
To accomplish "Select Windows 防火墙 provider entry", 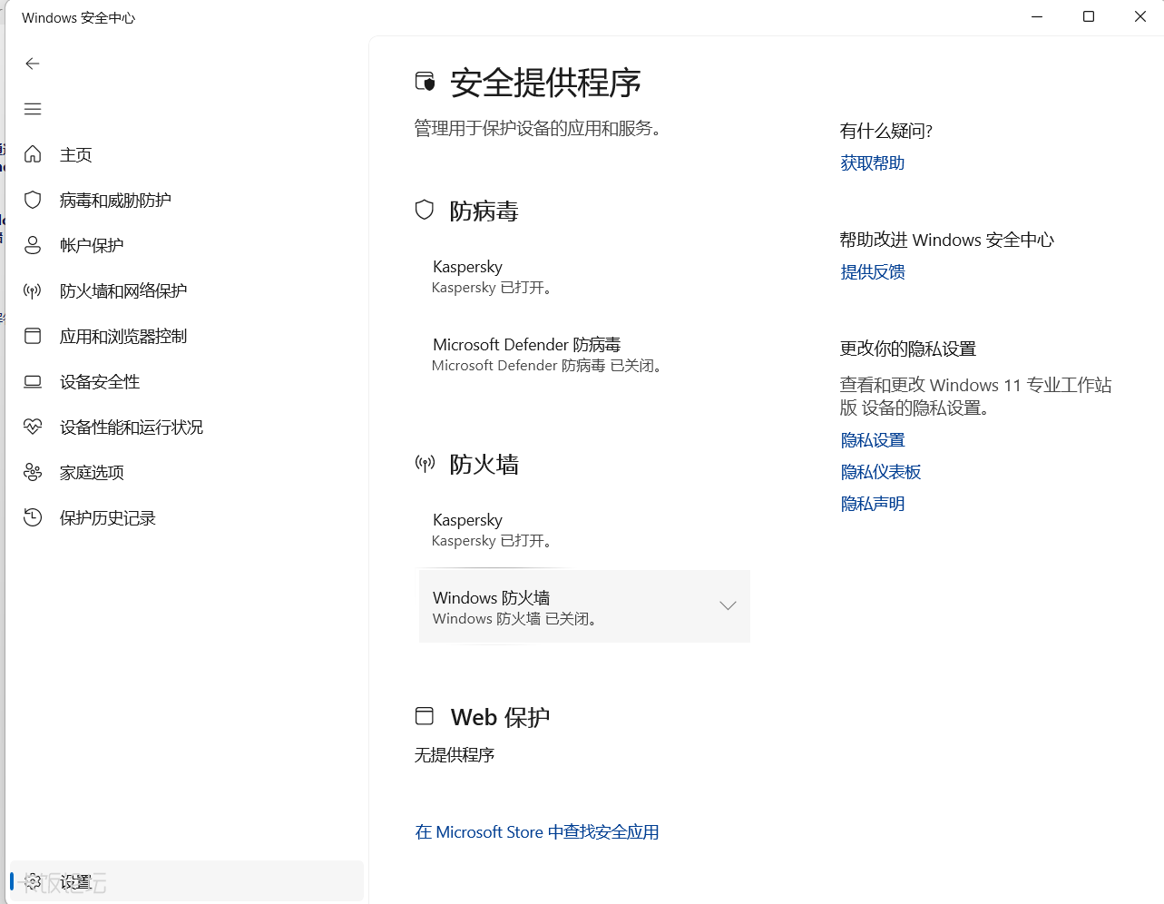I will (x=584, y=606).
